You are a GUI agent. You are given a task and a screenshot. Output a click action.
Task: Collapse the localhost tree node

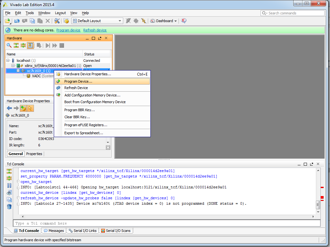point(8,61)
